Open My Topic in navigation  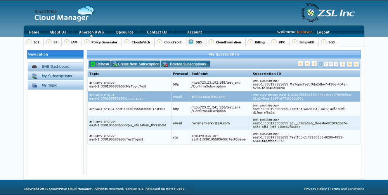coord(55,85)
